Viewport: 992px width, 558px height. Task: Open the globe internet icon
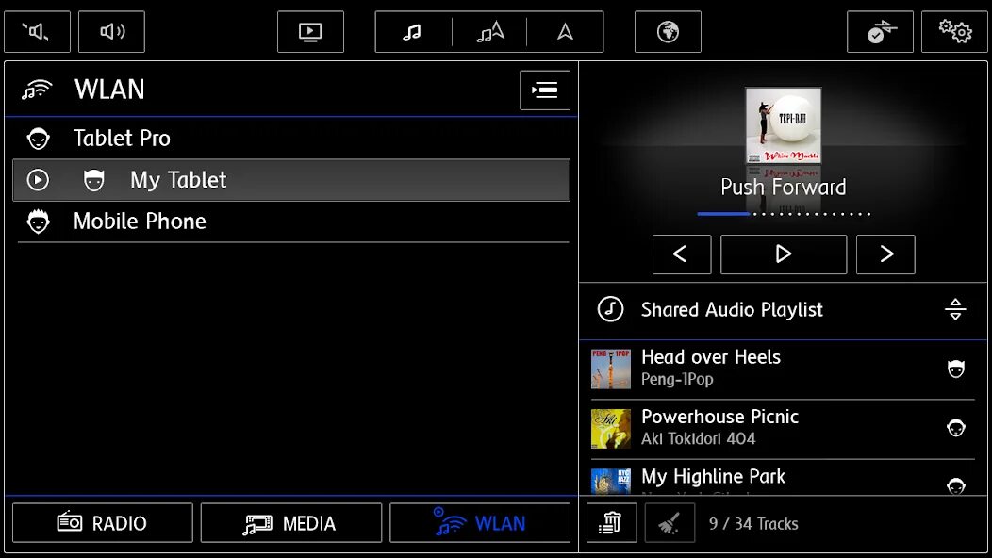click(x=668, y=32)
